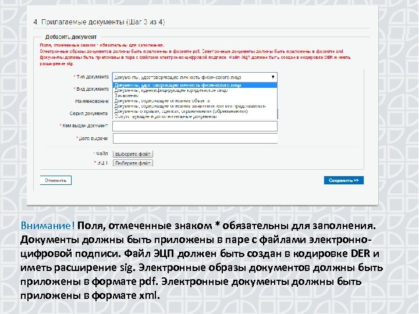Click the Добавить документ section title
The width and height of the screenshot is (419, 314).
(71, 37)
